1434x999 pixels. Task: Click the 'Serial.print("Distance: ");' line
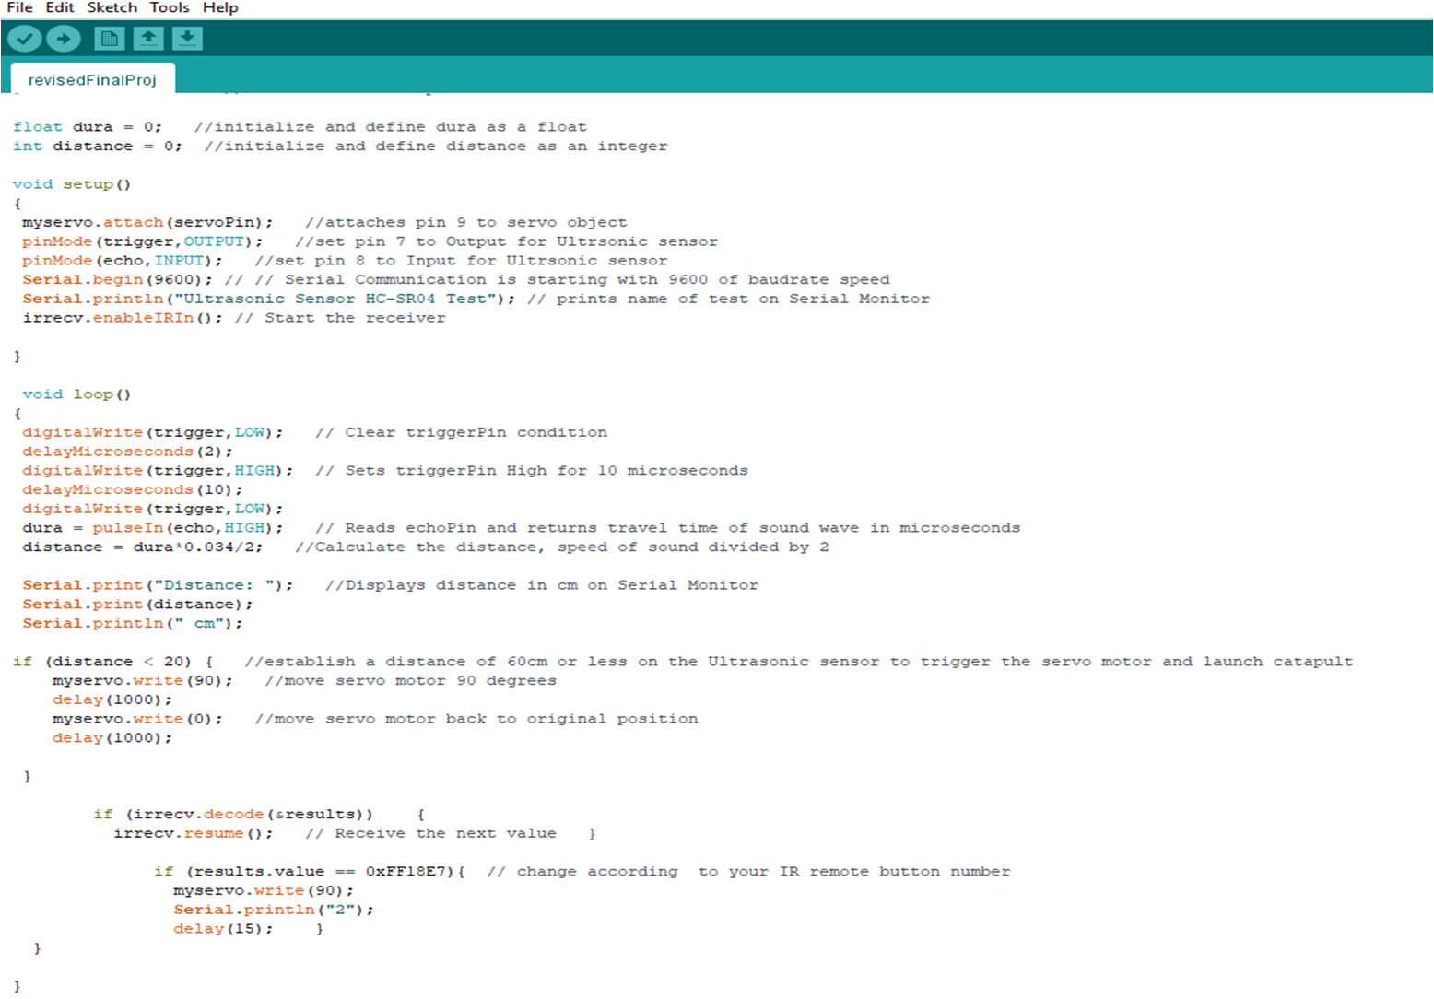tap(158, 585)
